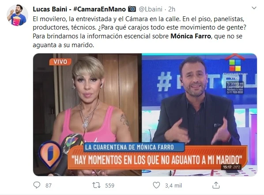This screenshot has width=264, height=195.
Task: Visit the @Lbaini handle link
Action: [x=151, y=9]
